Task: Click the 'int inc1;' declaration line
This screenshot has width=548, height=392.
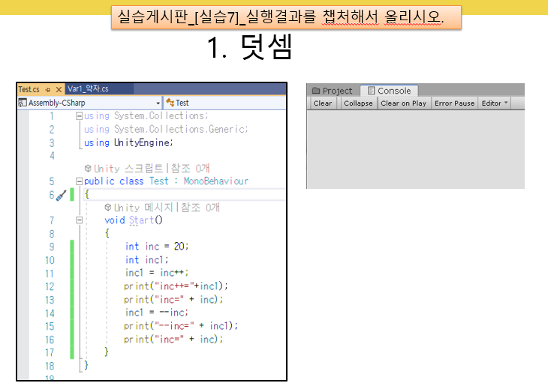Action: pyautogui.click(x=147, y=259)
